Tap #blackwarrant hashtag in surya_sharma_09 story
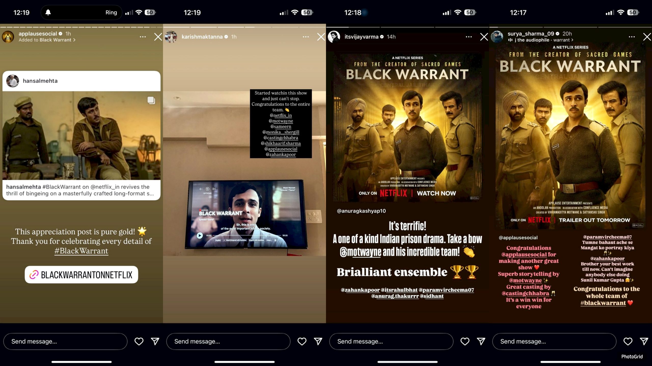This screenshot has width=652, height=366. pyautogui.click(x=603, y=303)
